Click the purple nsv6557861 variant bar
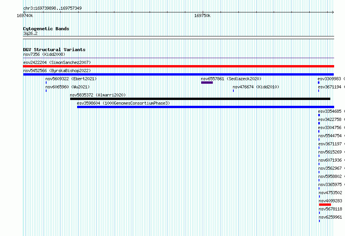 pos(207,83)
